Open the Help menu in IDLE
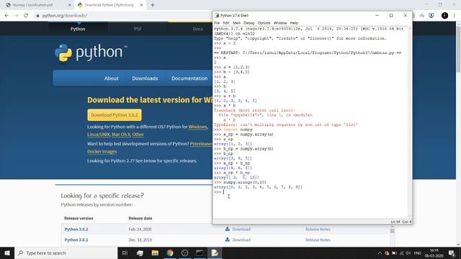The image size is (461, 259). point(294,23)
